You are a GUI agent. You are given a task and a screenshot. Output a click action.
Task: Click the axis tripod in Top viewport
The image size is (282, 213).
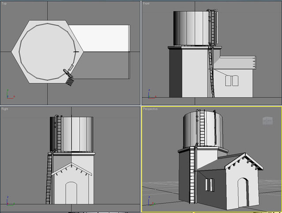(x=10, y=94)
